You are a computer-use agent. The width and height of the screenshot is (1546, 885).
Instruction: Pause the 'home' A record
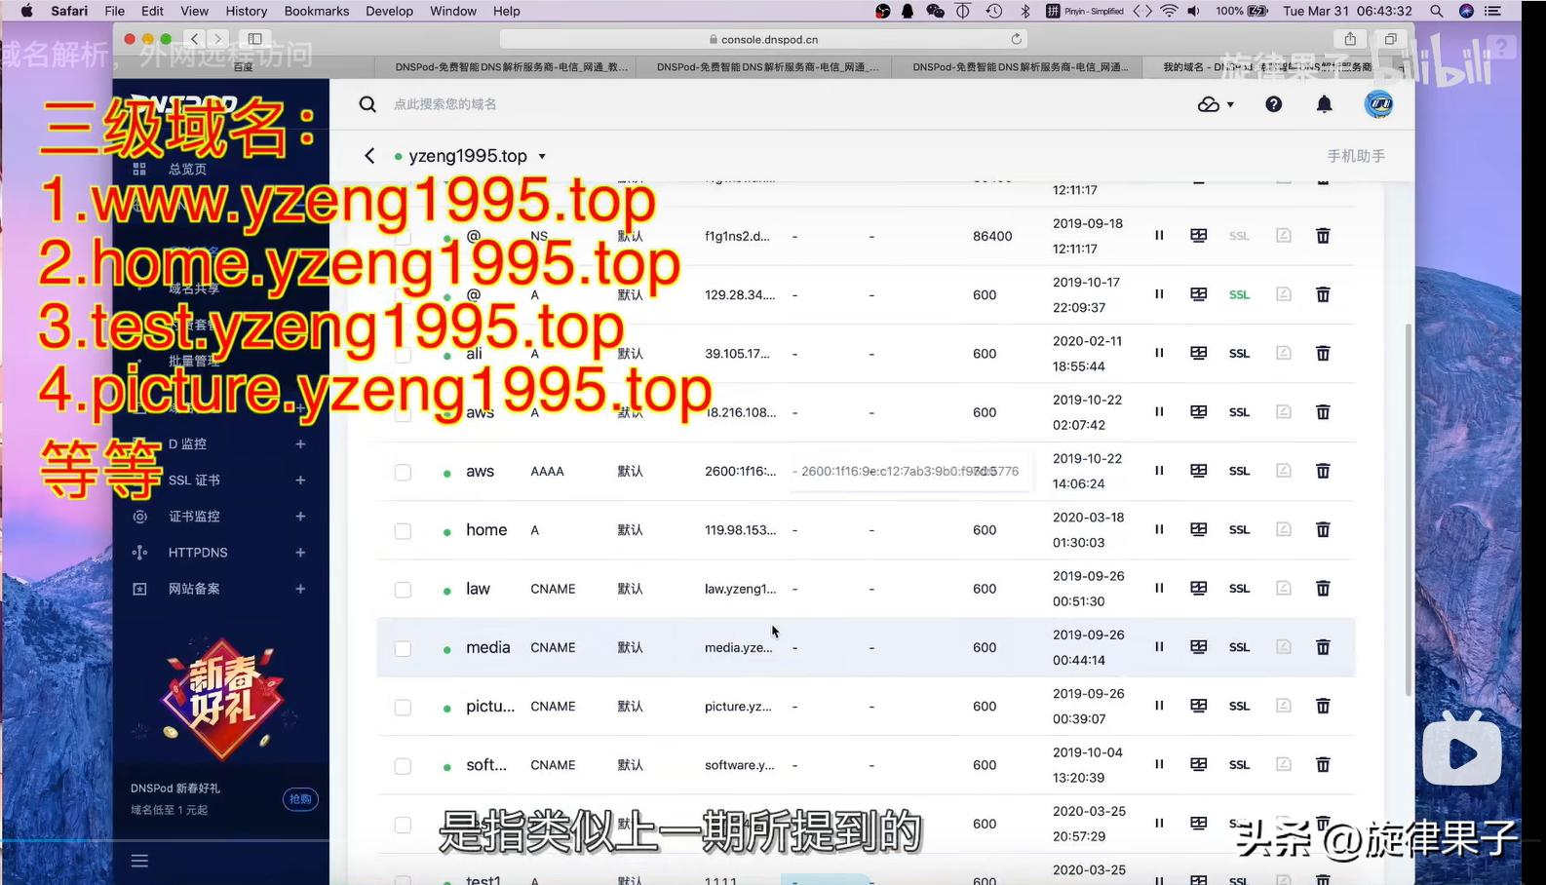1159,529
